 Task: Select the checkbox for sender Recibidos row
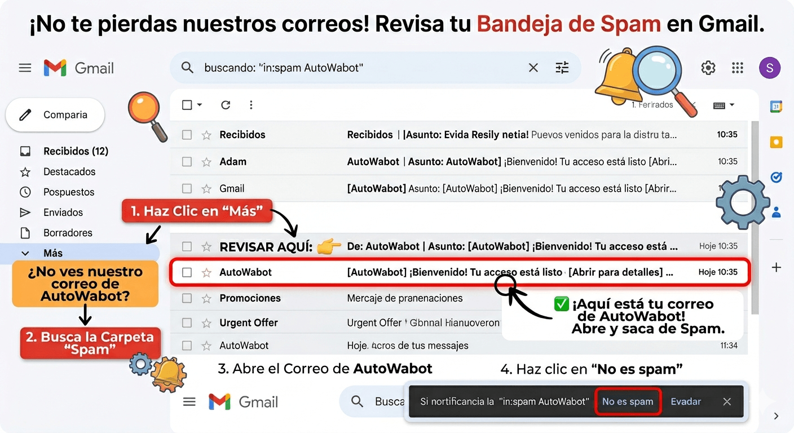tap(187, 135)
